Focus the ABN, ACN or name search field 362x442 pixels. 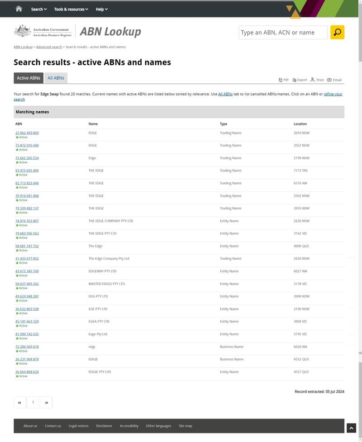(283, 33)
